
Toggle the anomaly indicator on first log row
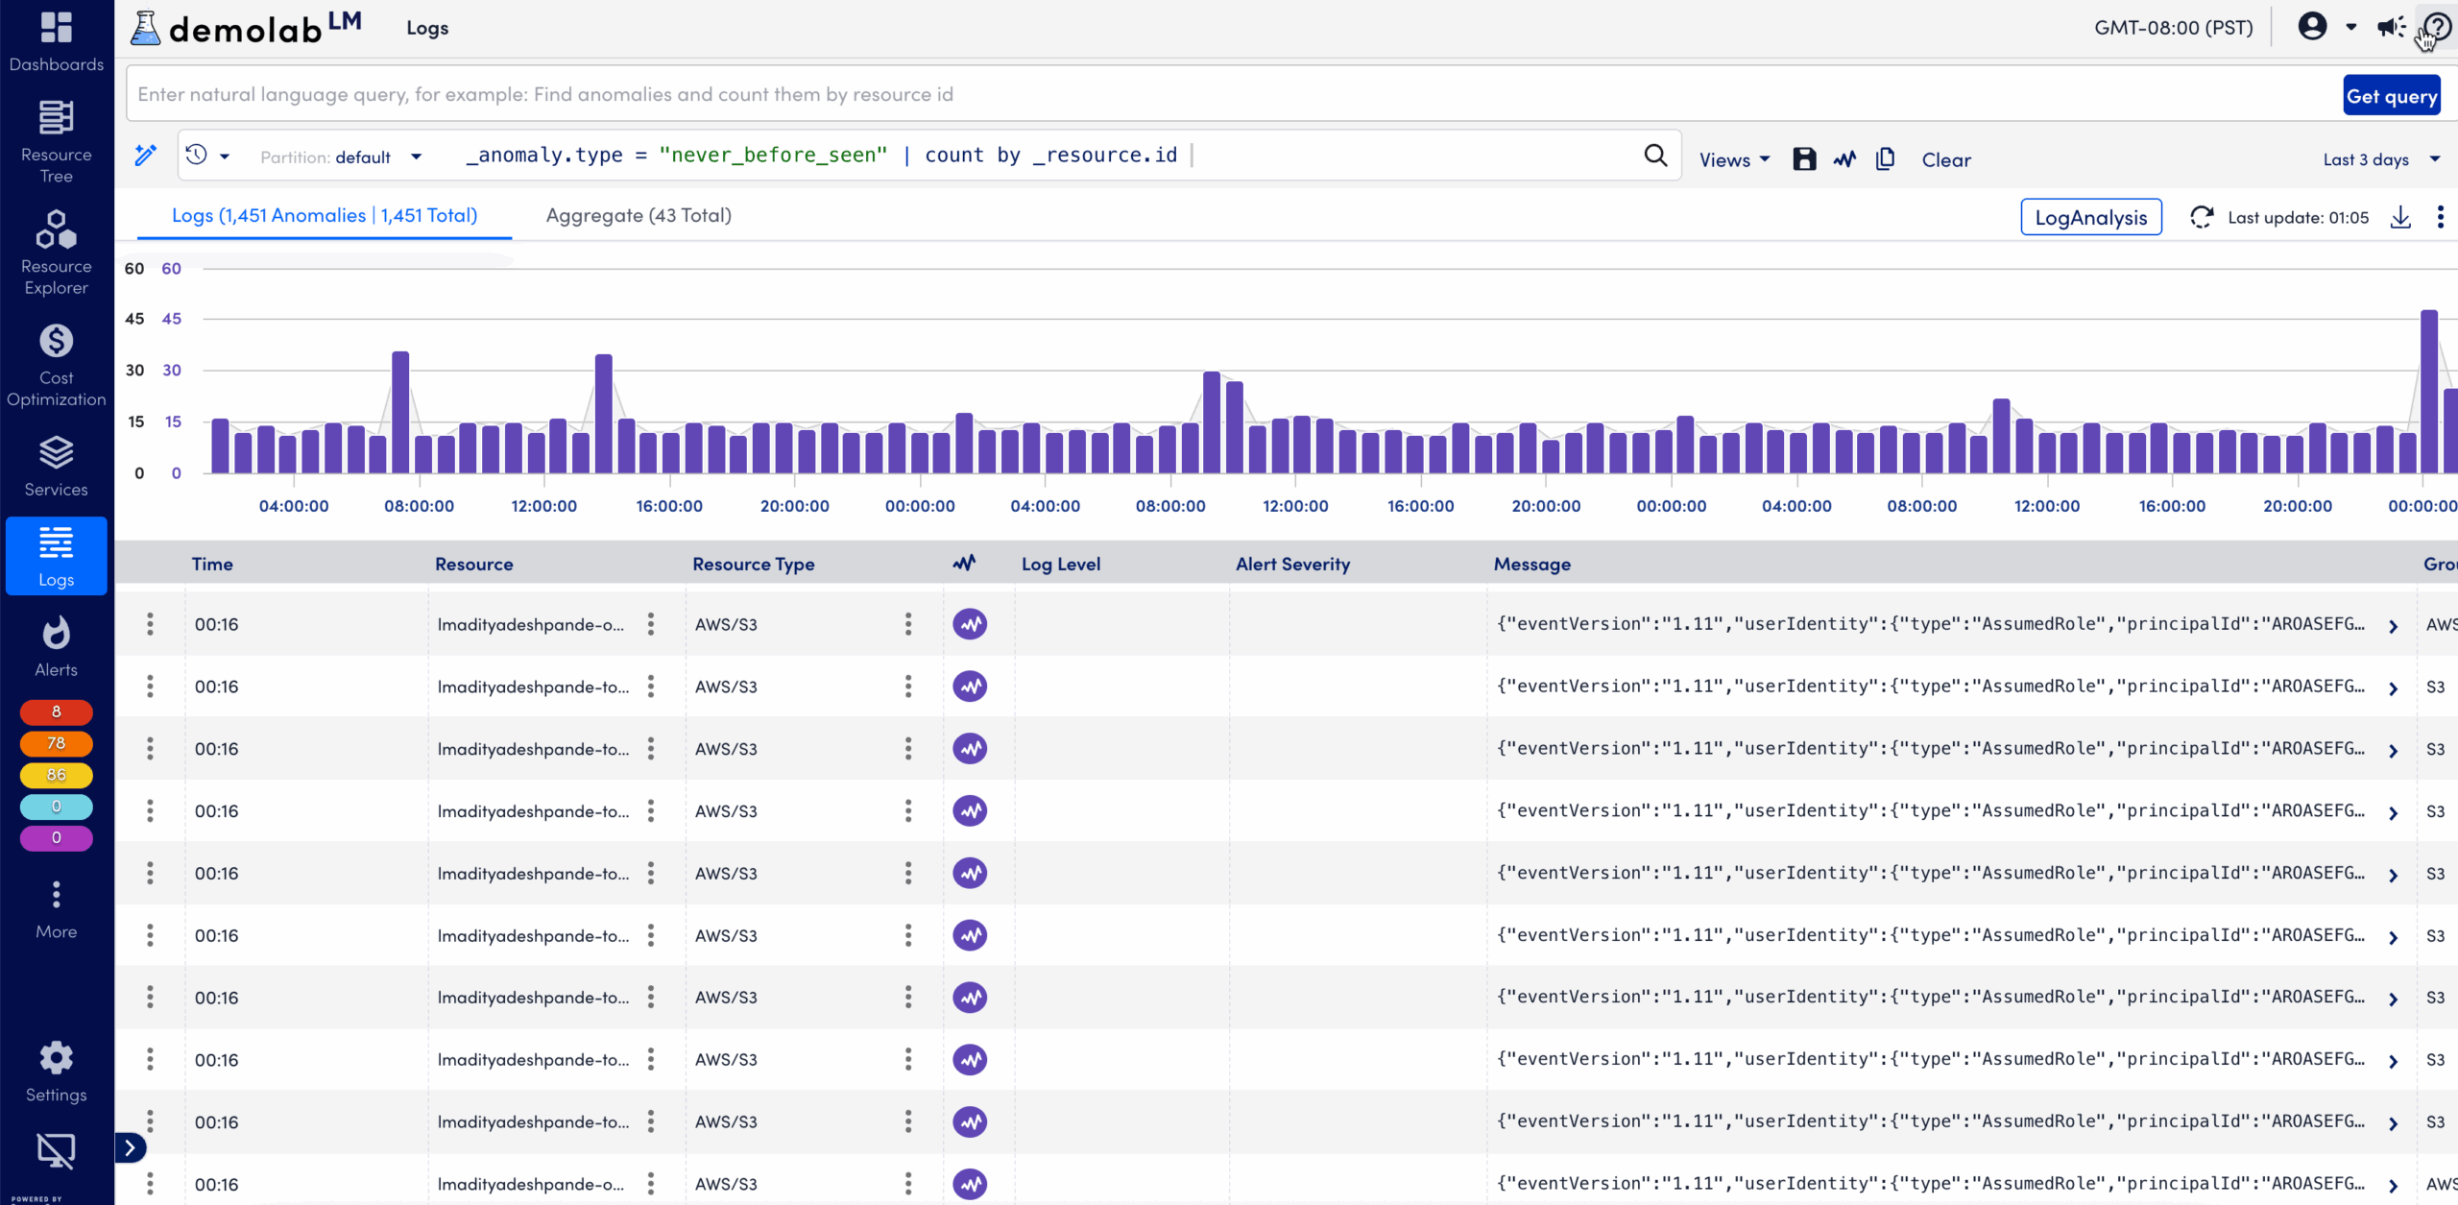(x=970, y=623)
